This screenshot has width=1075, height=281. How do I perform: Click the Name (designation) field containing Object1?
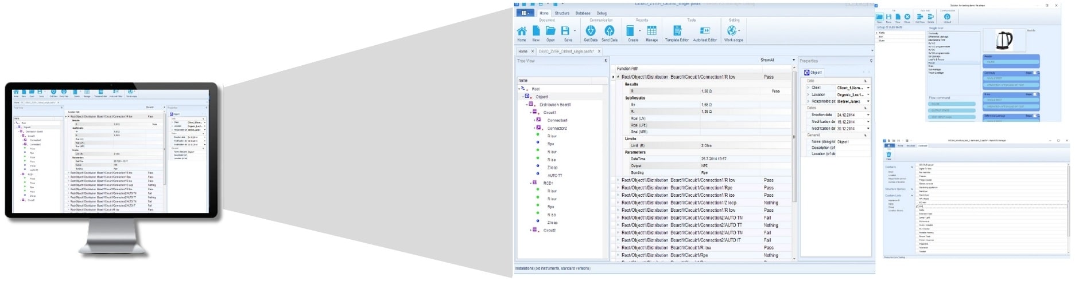tap(852, 142)
